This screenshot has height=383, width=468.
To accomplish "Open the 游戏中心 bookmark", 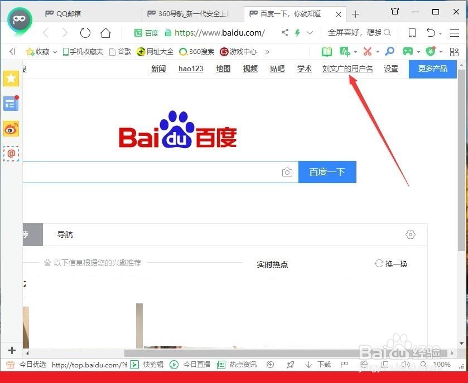I will 238,52.
